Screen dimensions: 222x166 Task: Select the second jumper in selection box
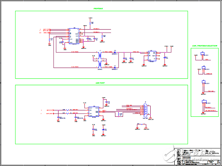[204, 68]
